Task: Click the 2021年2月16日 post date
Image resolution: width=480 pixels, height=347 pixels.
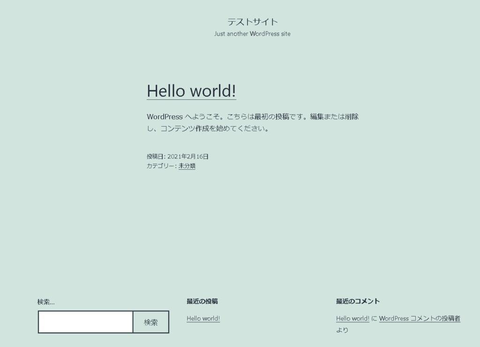Action: [x=188, y=157]
